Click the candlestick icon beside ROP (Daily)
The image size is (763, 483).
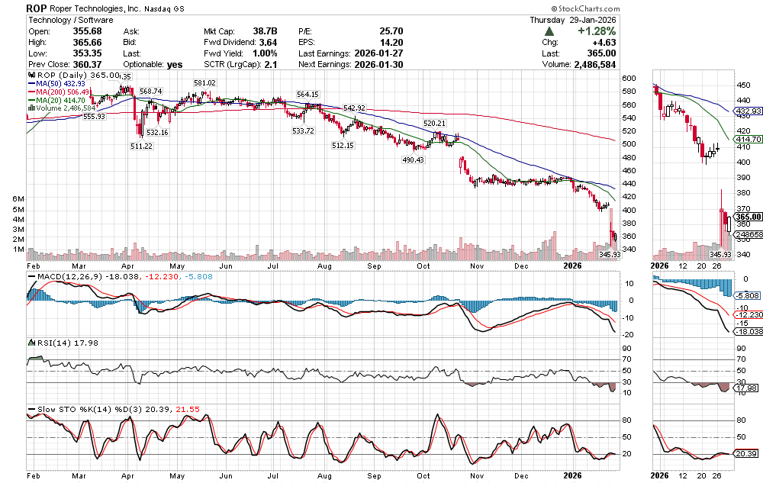tap(31, 76)
